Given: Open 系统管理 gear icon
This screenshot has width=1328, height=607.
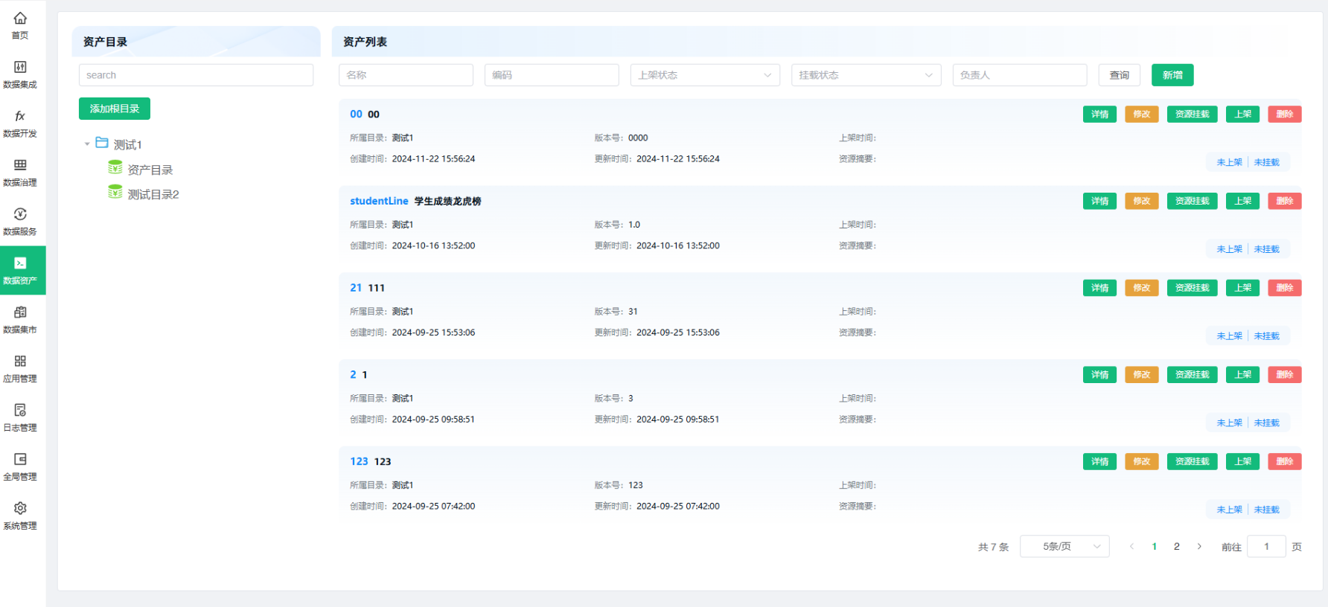Looking at the screenshot, I should (x=20, y=509).
